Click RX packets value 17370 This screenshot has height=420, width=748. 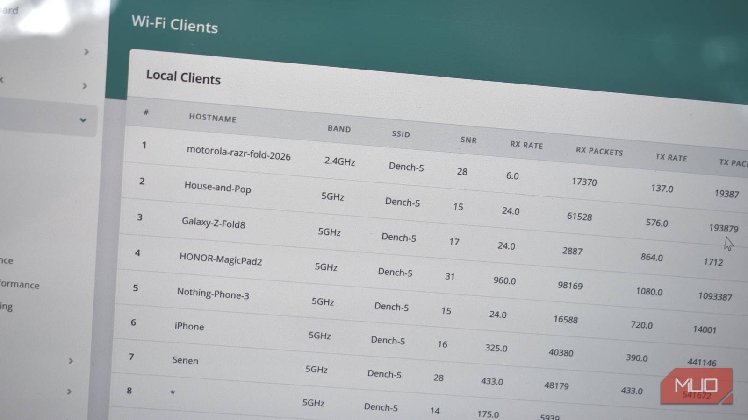click(584, 182)
